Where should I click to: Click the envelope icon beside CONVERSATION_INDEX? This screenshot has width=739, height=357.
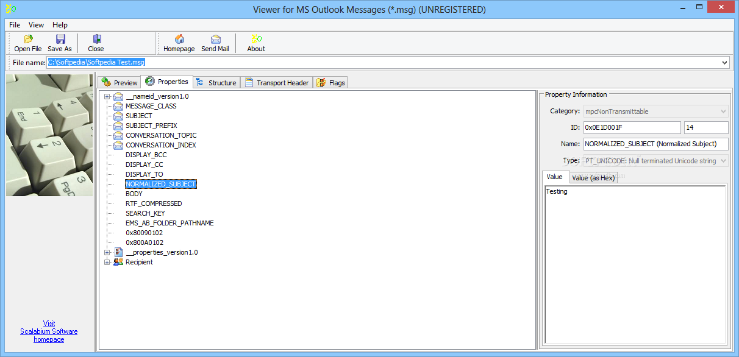118,145
